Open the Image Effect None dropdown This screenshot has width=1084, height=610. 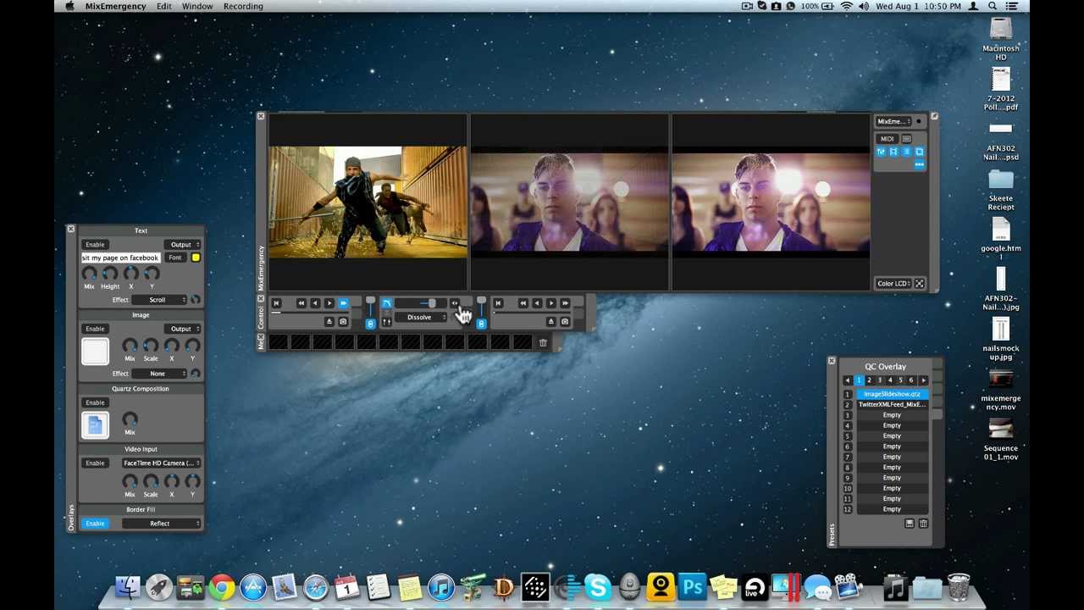click(160, 374)
